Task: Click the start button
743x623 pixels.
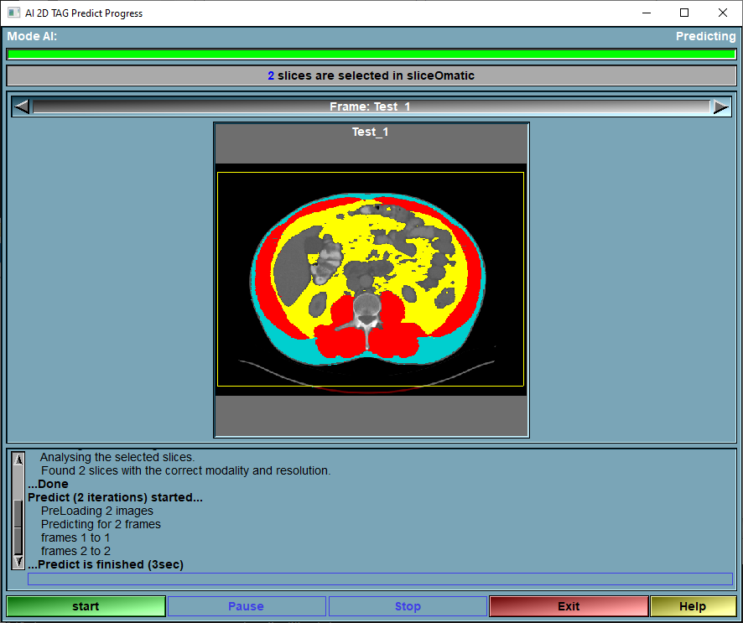Action: coord(86,606)
